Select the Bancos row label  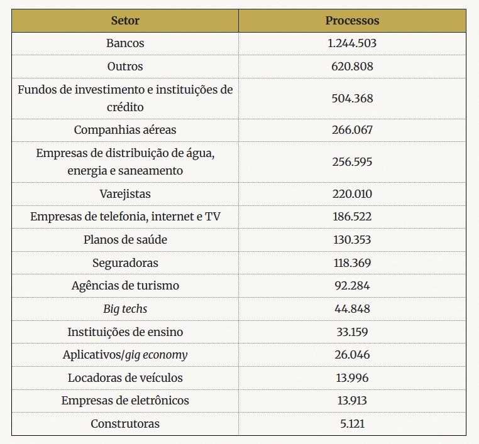click(125, 43)
